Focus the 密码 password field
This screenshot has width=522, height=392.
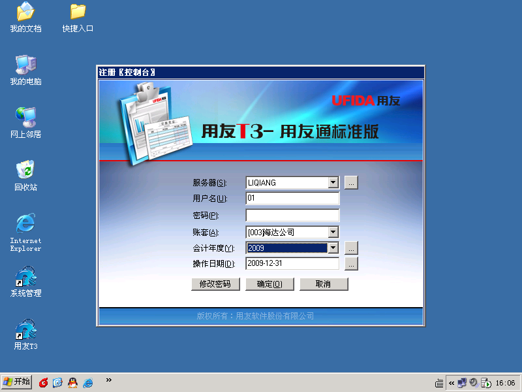292,215
